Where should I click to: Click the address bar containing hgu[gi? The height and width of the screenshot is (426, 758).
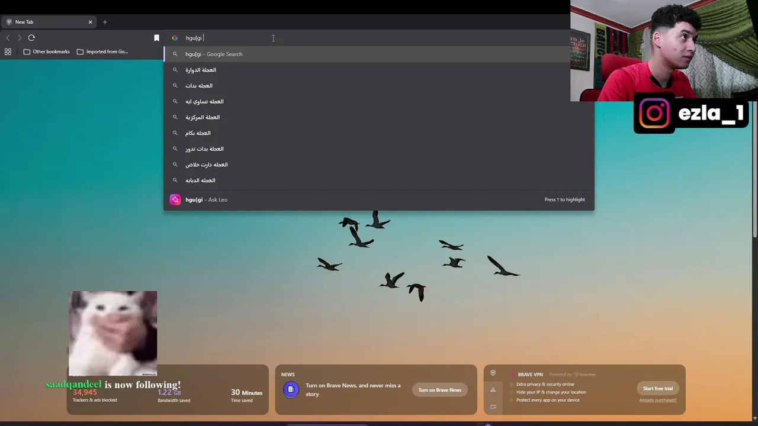(379, 38)
